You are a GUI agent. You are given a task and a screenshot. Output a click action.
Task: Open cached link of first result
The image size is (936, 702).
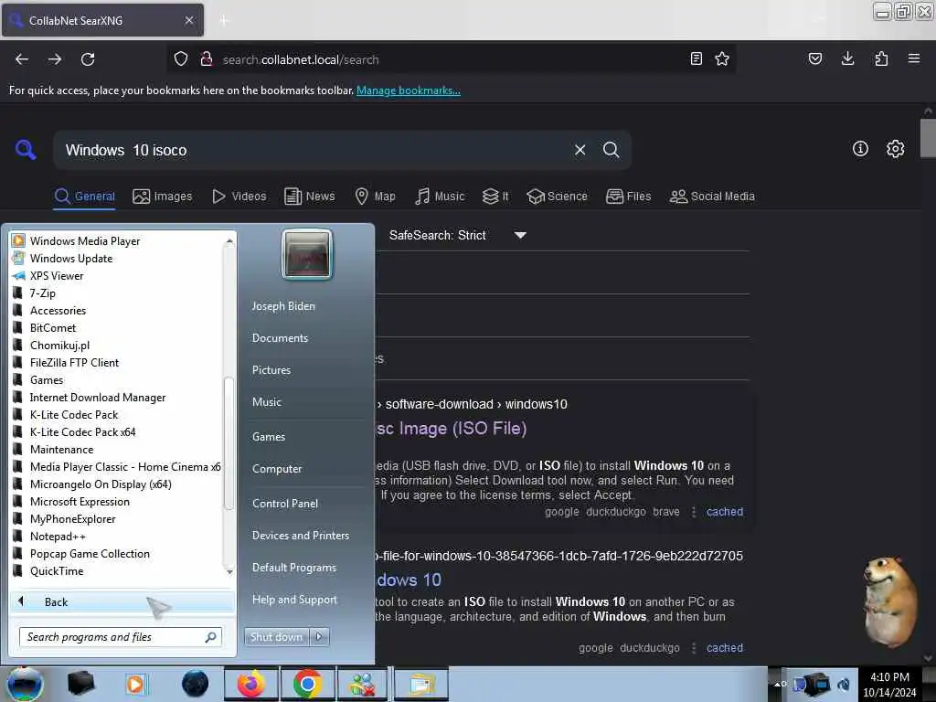tap(725, 512)
